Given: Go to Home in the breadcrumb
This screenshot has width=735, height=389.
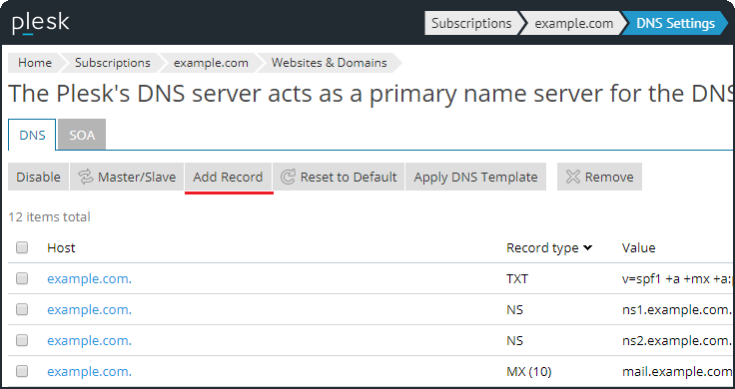Looking at the screenshot, I should tap(35, 63).
